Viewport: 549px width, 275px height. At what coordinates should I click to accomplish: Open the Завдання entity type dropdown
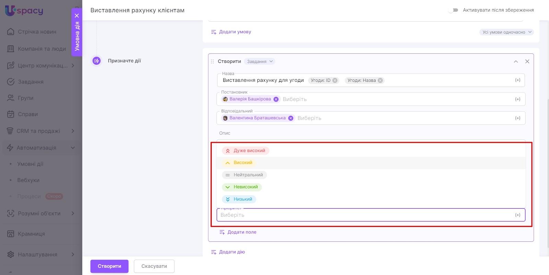pos(260,62)
